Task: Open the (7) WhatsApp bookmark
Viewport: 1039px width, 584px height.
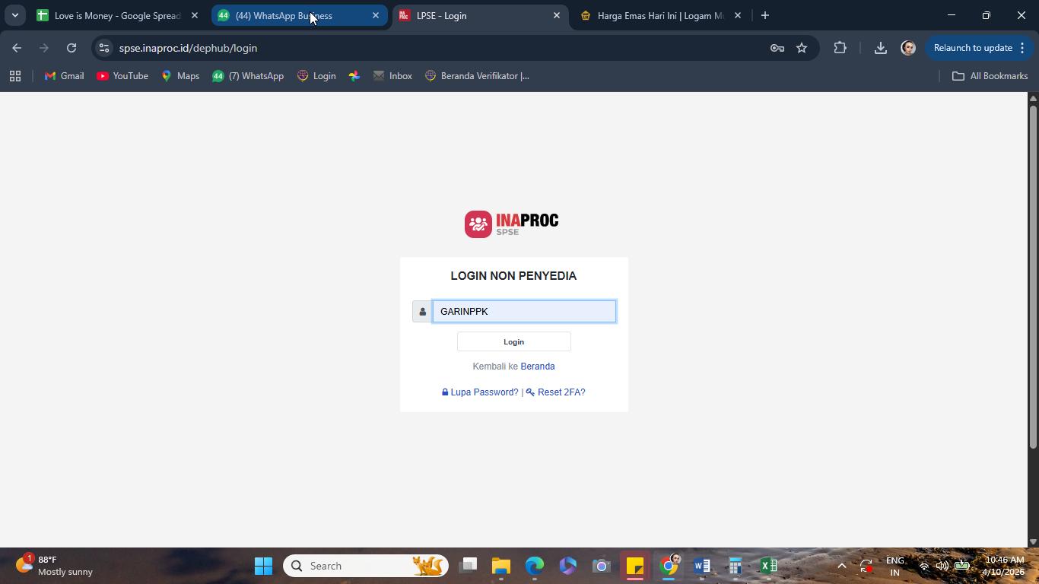Action: [248, 76]
